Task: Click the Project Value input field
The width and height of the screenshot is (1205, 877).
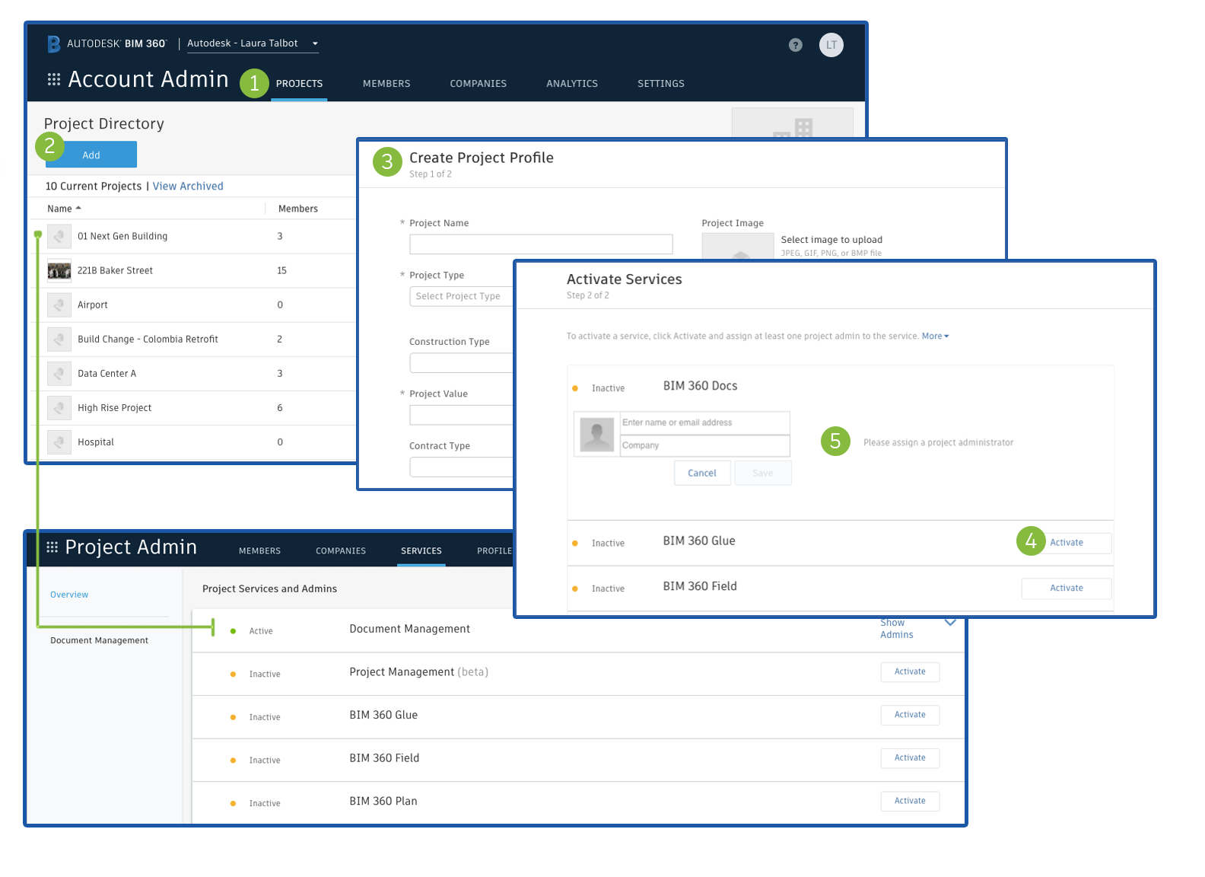Action: (x=461, y=415)
